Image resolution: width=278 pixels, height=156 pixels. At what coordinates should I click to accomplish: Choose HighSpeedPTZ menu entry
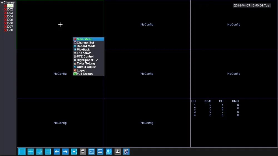coord(89,60)
